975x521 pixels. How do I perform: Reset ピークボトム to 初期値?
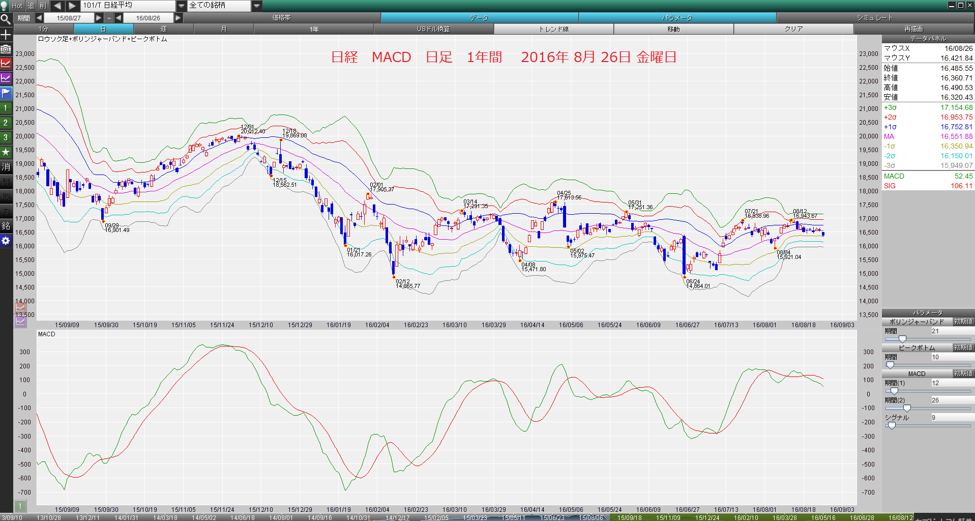coord(963,348)
